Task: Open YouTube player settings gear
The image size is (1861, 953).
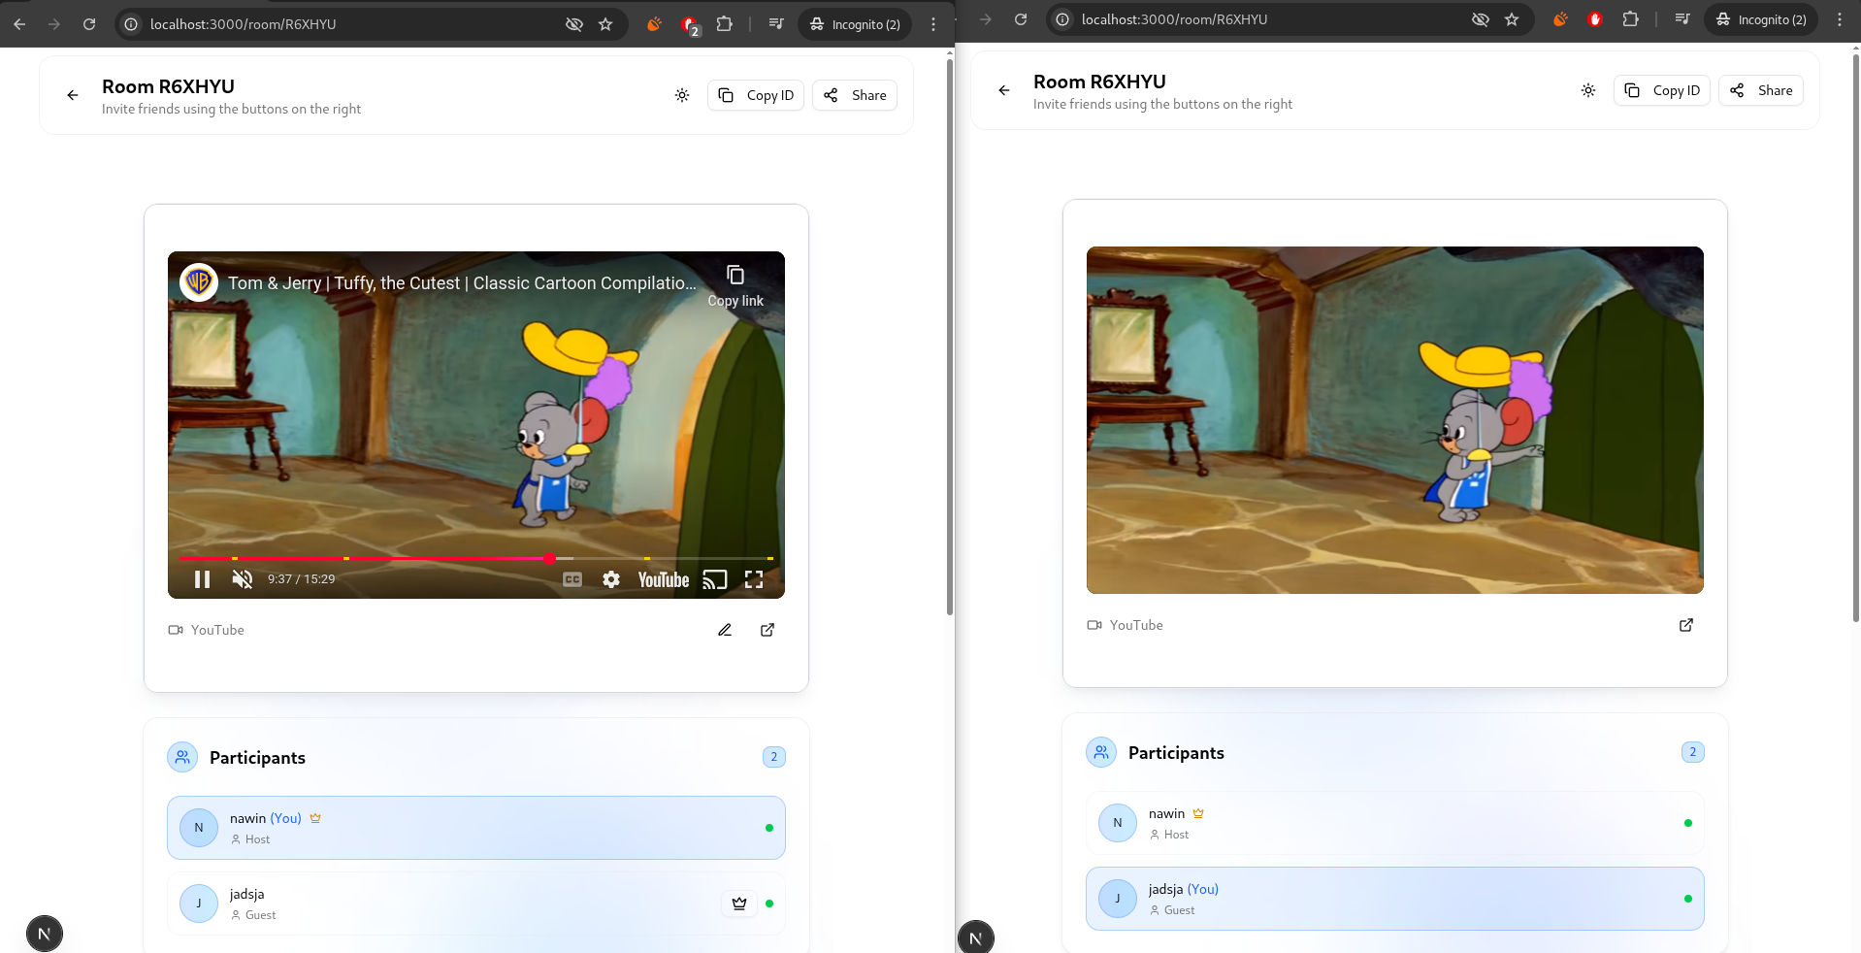Action: pos(611,579)
